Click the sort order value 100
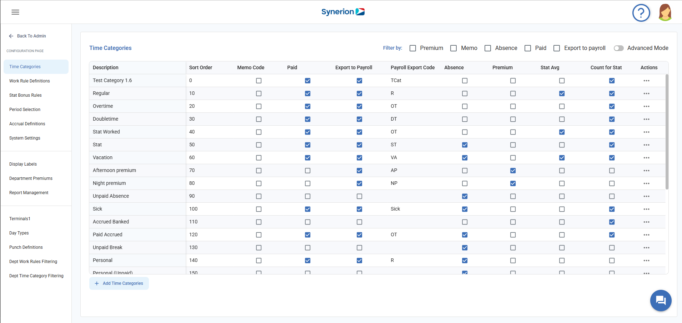This screenshot has width=682, height=323. click(x=193, y=209)
